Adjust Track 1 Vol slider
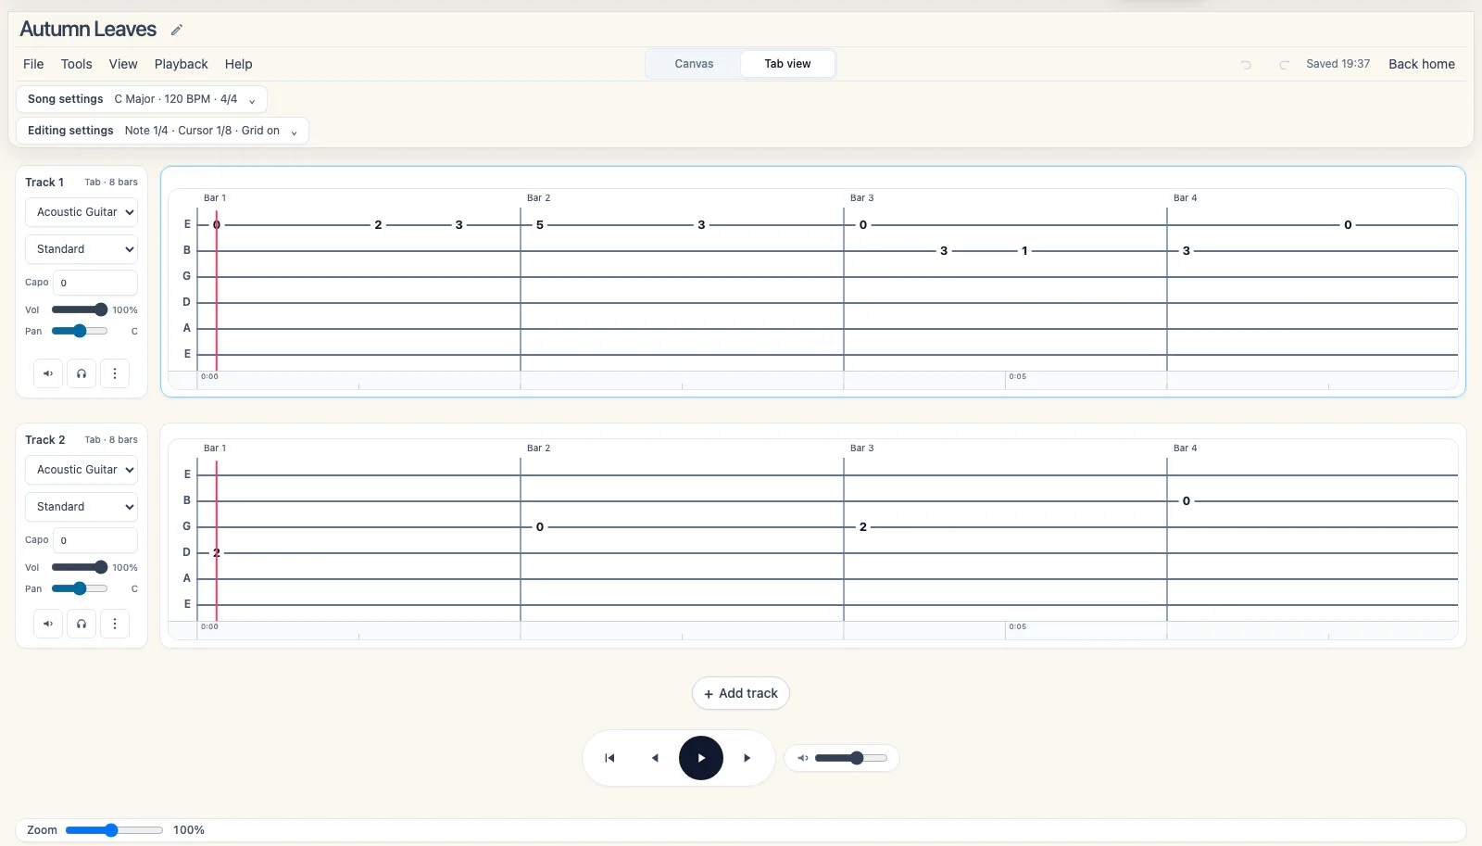The width and height of the screenshot is (1482, 846). click(x=80, y=309)
